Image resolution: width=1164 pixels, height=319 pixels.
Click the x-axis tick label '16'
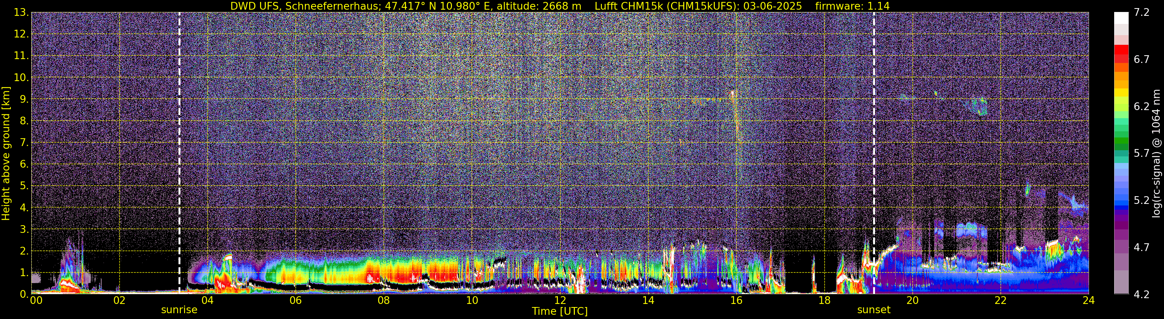pos(736,301)
